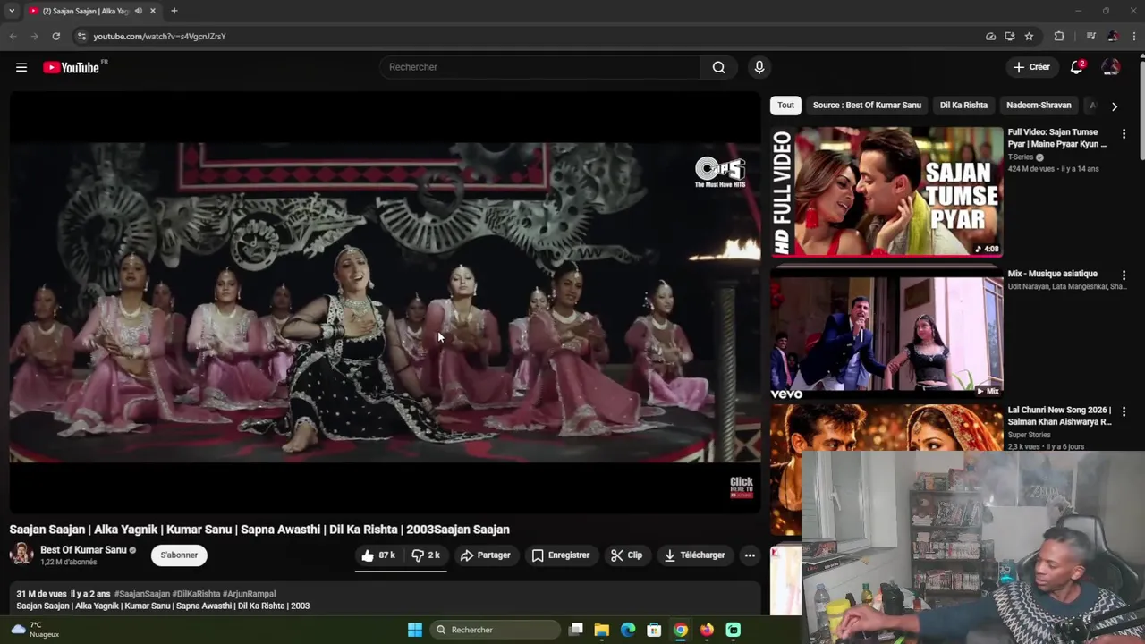Open the YouTube account avatar menu

1111,67
